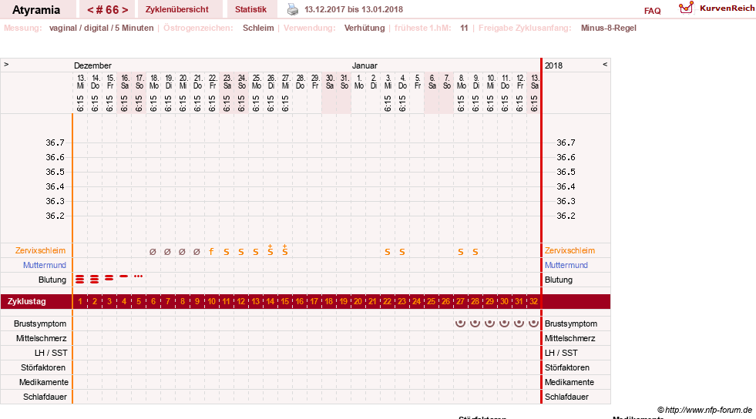Click the Dezember month label
Image resolution: width=756 pixels, height=419 pixels.
[x=92, y=65]
